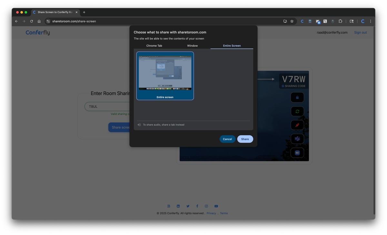Click the V7RW sharing code text
Image resolution: width=387 pixels, height=235 pixels.
tap(293, 79)
